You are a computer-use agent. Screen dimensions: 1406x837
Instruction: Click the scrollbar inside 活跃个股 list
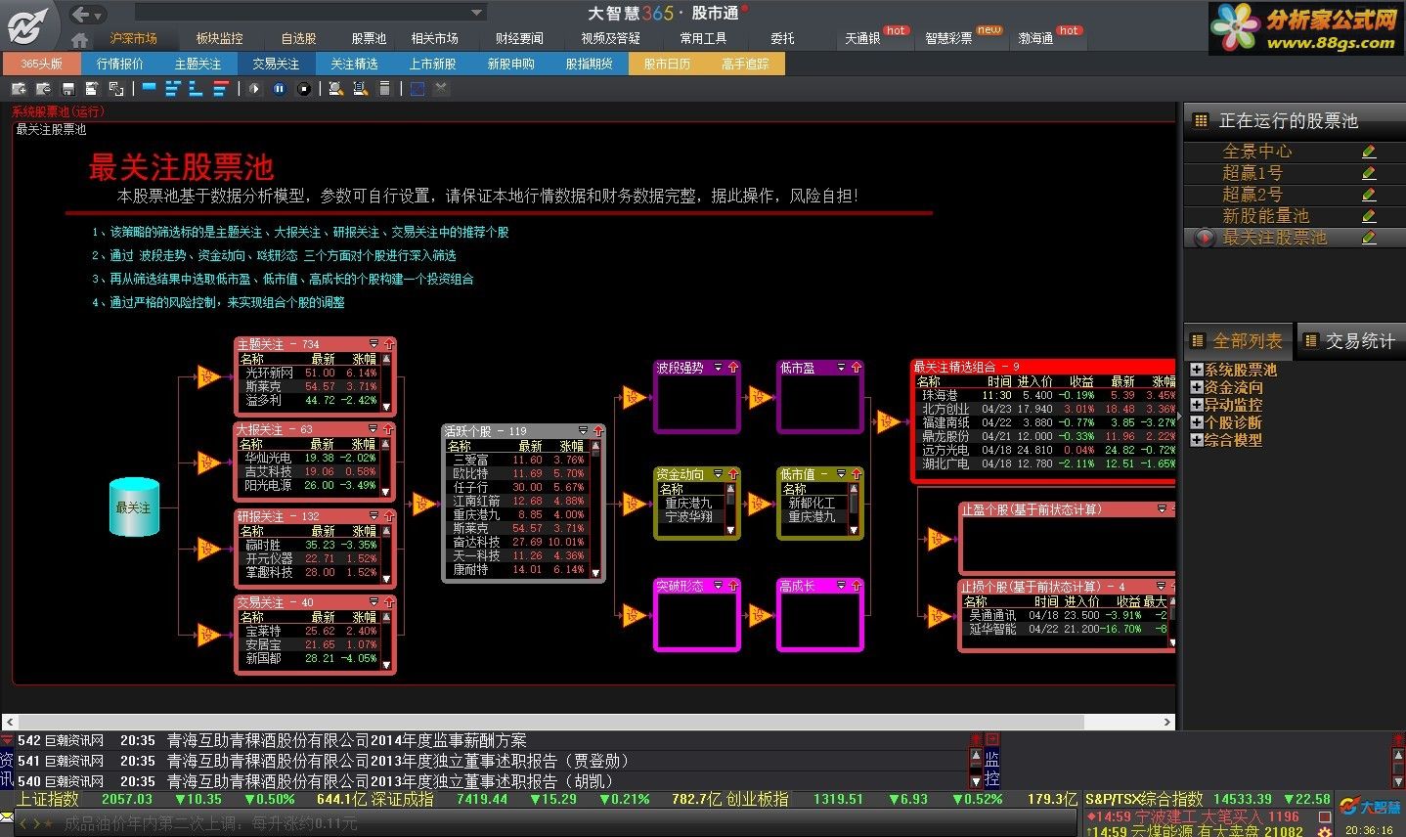(x=596, y=509)
